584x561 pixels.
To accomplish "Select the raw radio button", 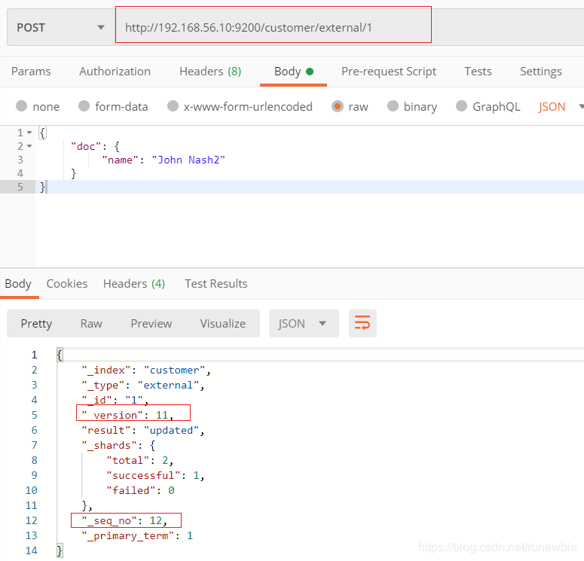I will 338,106.
